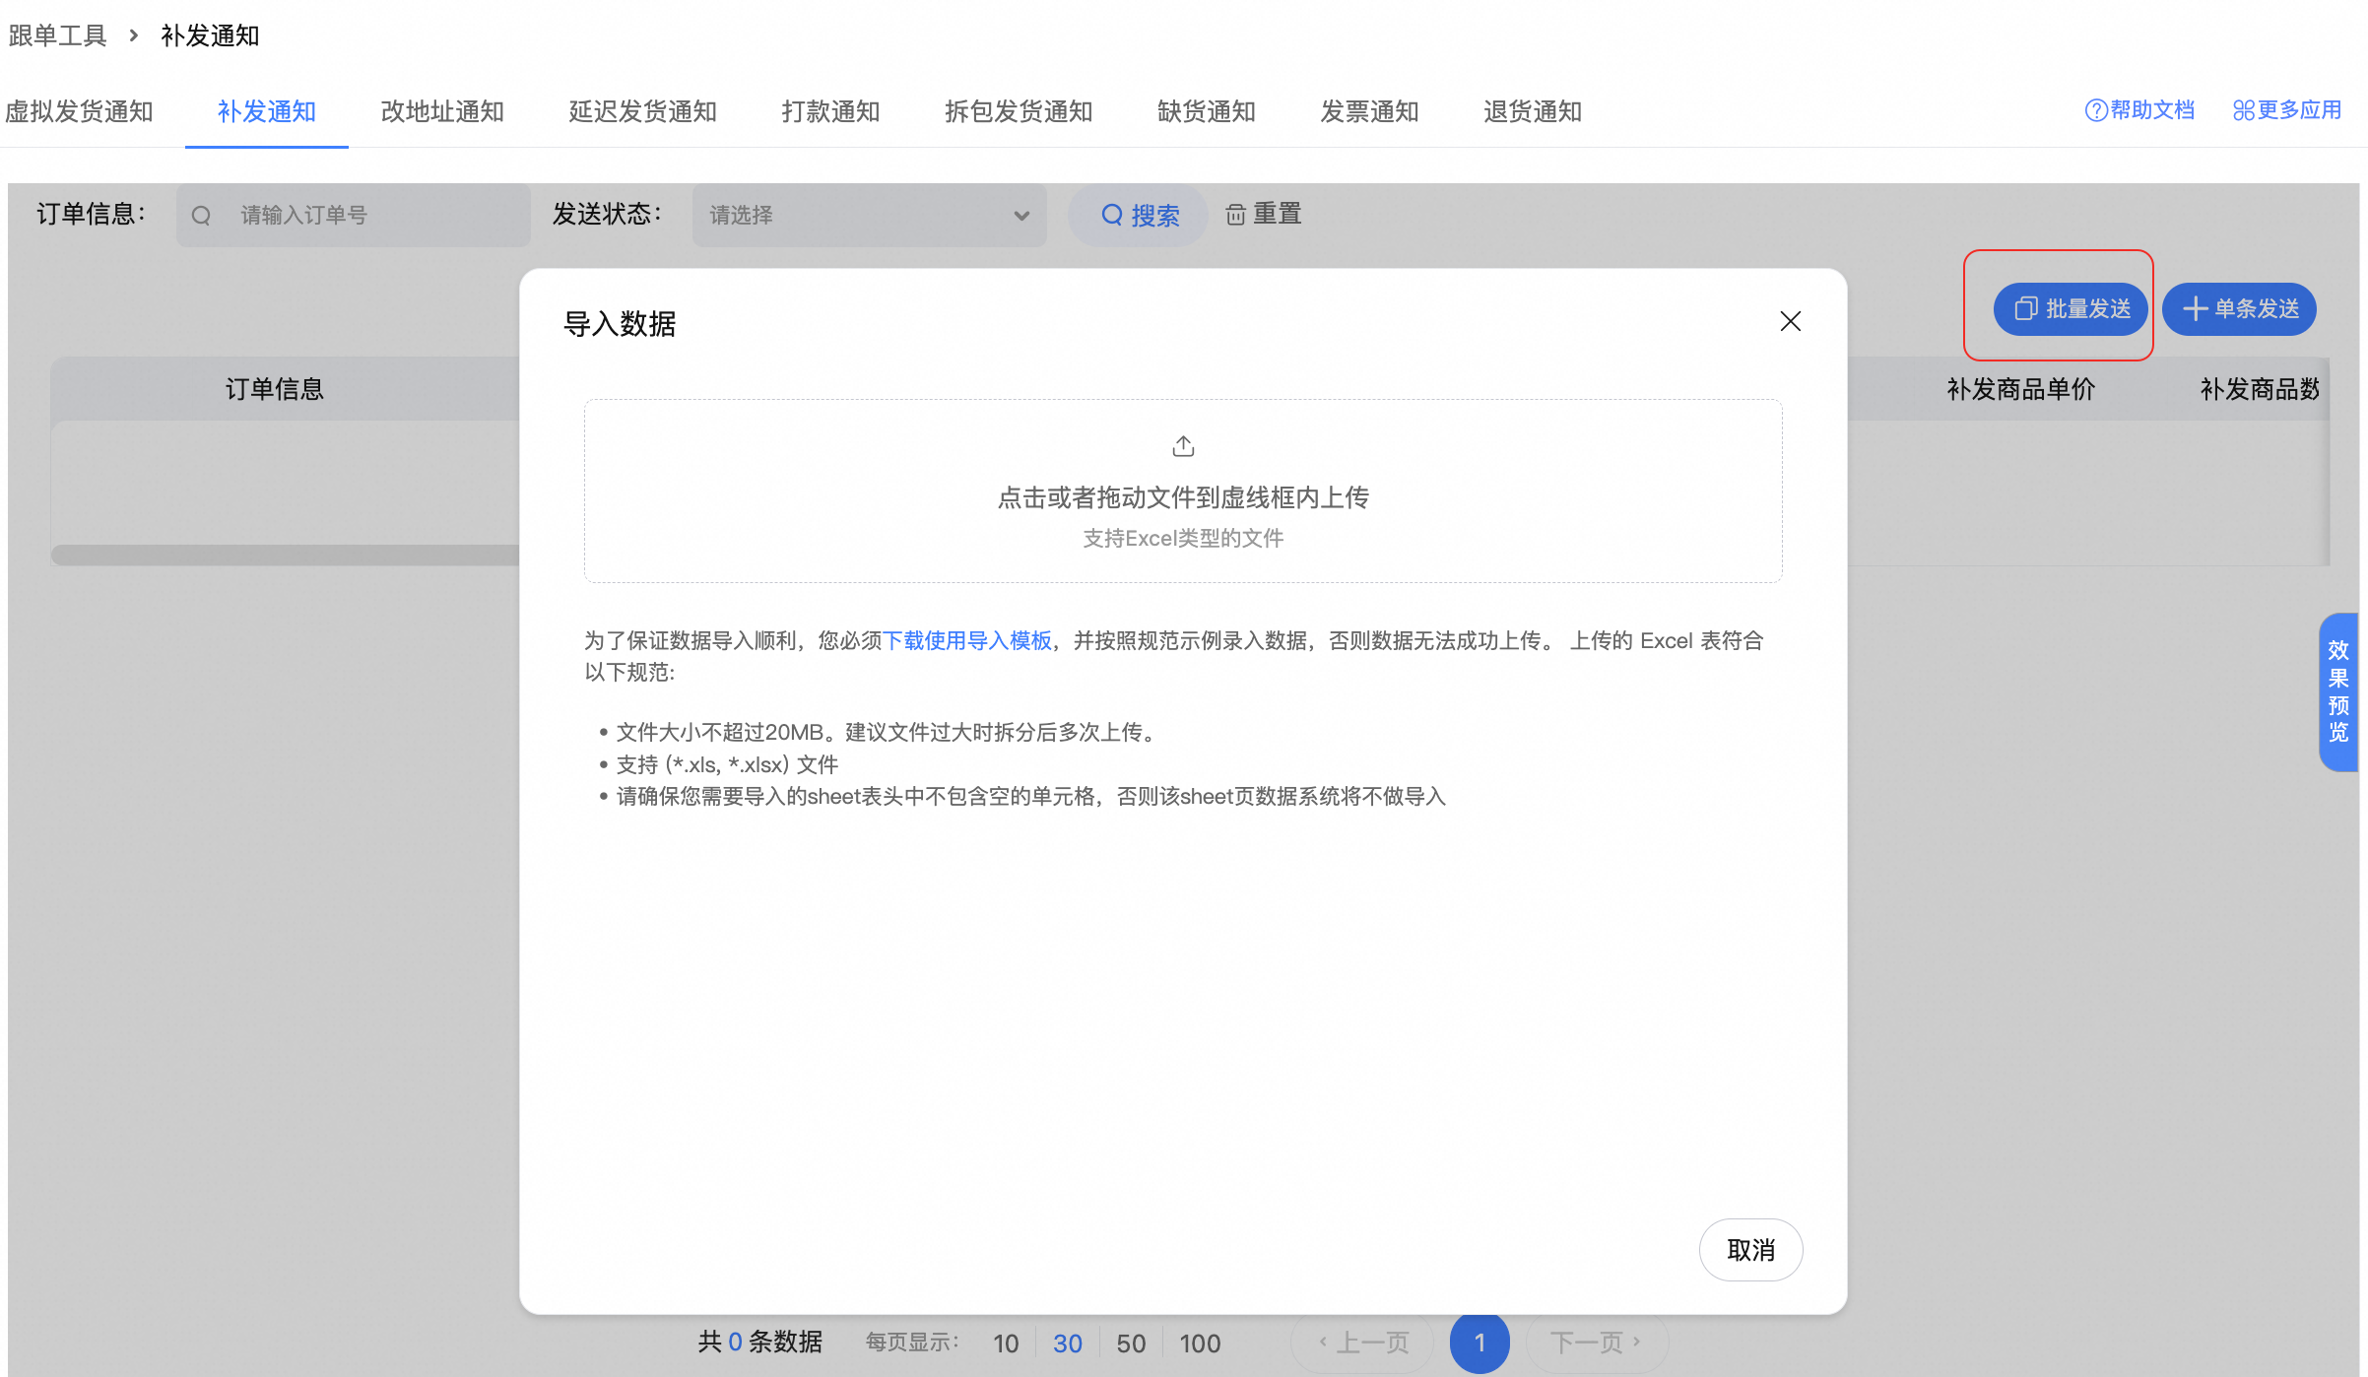Set page size to 50 per page

pyautogui.click(x=1131, y=1343)
